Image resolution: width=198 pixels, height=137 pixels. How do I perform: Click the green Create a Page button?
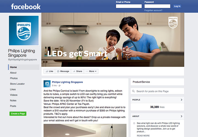(x=18, y=114)
